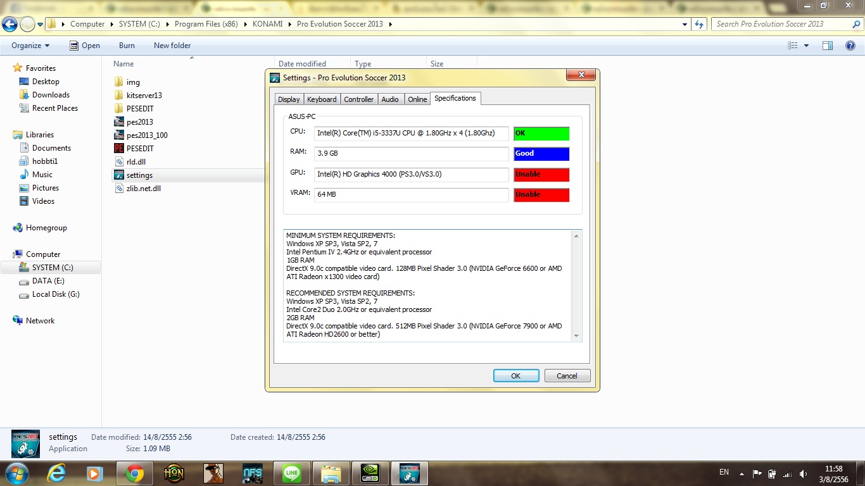The image size is (865, 486).
Task: Select the red PESEDIT application icon
Action: (x=118, y=149)
